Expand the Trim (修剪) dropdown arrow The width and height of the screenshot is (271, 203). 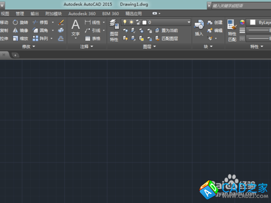pyautogui.click(x=53, y=22)
